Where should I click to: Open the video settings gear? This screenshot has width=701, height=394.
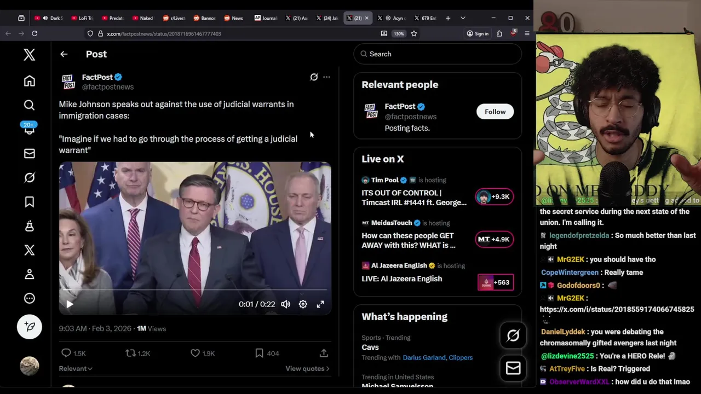303,304
